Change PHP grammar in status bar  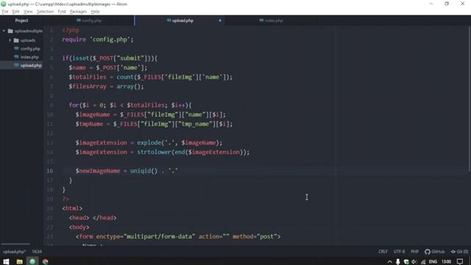point(415,252)
